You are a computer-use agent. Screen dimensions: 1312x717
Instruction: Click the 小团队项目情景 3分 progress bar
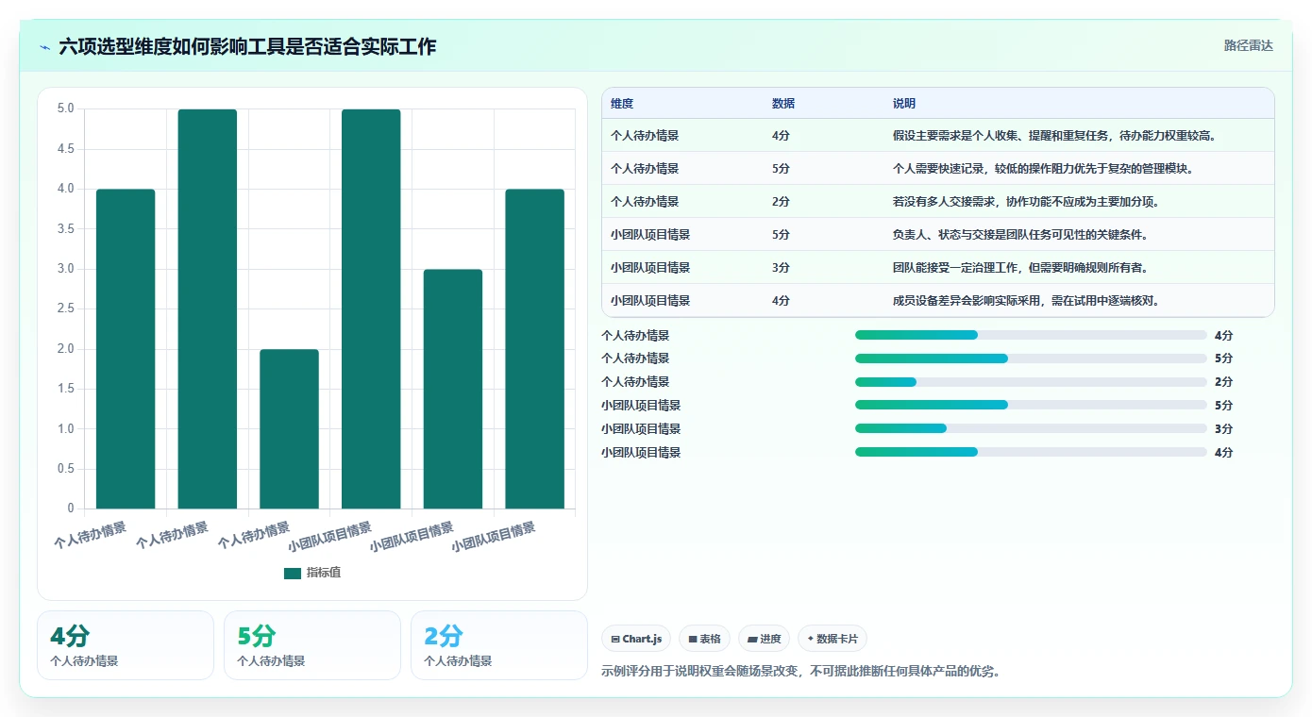[x=1031, y=428]
